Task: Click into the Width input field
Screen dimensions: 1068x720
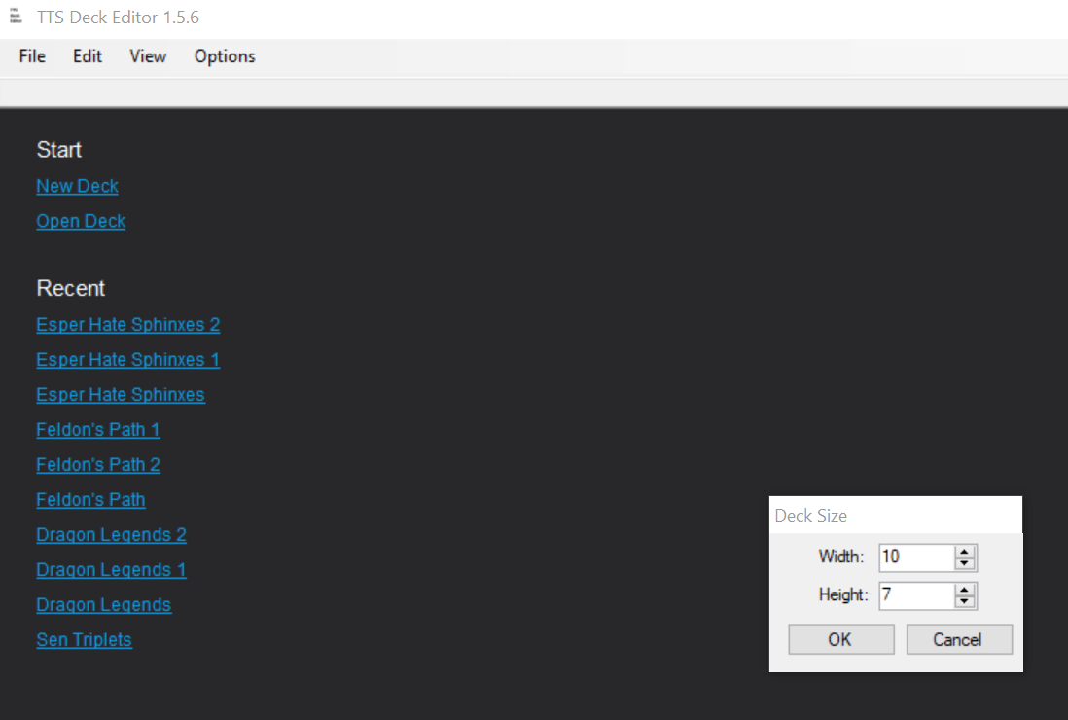Action: (914, 558)
